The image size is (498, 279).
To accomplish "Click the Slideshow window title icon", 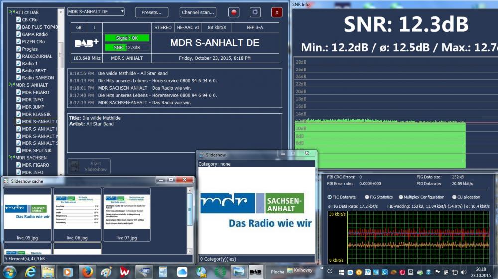I will (x=201, y=155).
